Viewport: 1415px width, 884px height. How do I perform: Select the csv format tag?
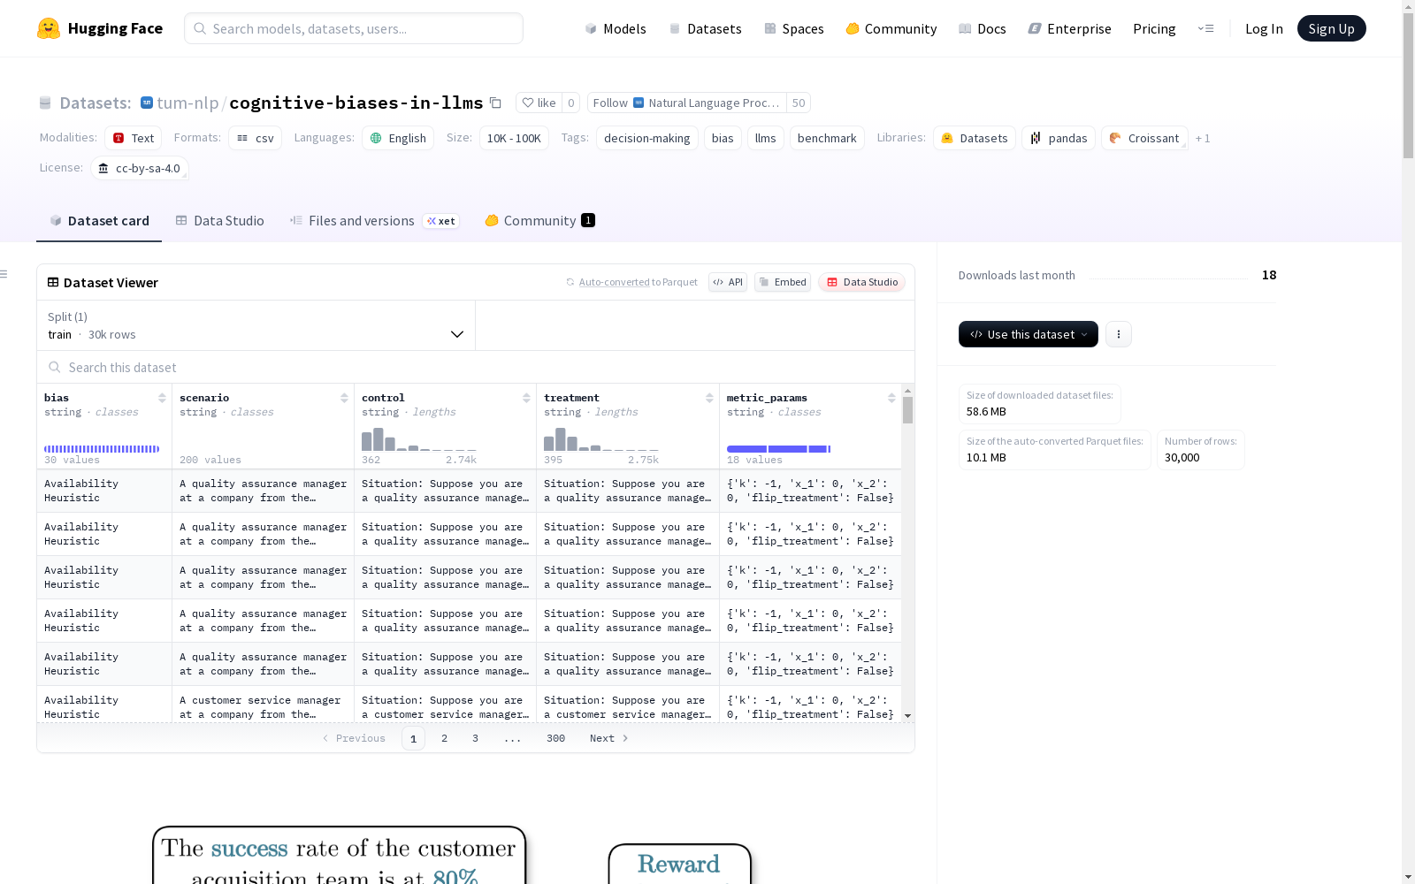(255, 138)
